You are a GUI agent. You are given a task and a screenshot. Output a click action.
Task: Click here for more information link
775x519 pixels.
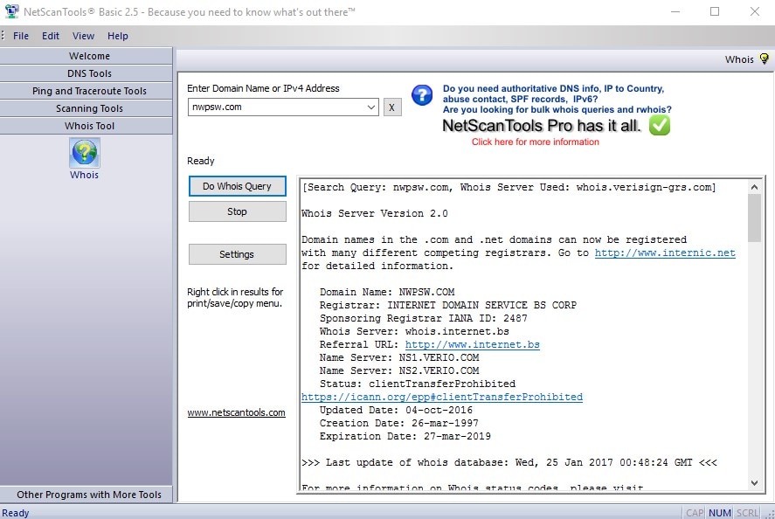(x=536, y=142)
